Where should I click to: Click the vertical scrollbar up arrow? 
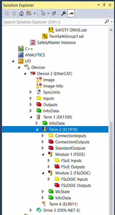tap(111, 30)
